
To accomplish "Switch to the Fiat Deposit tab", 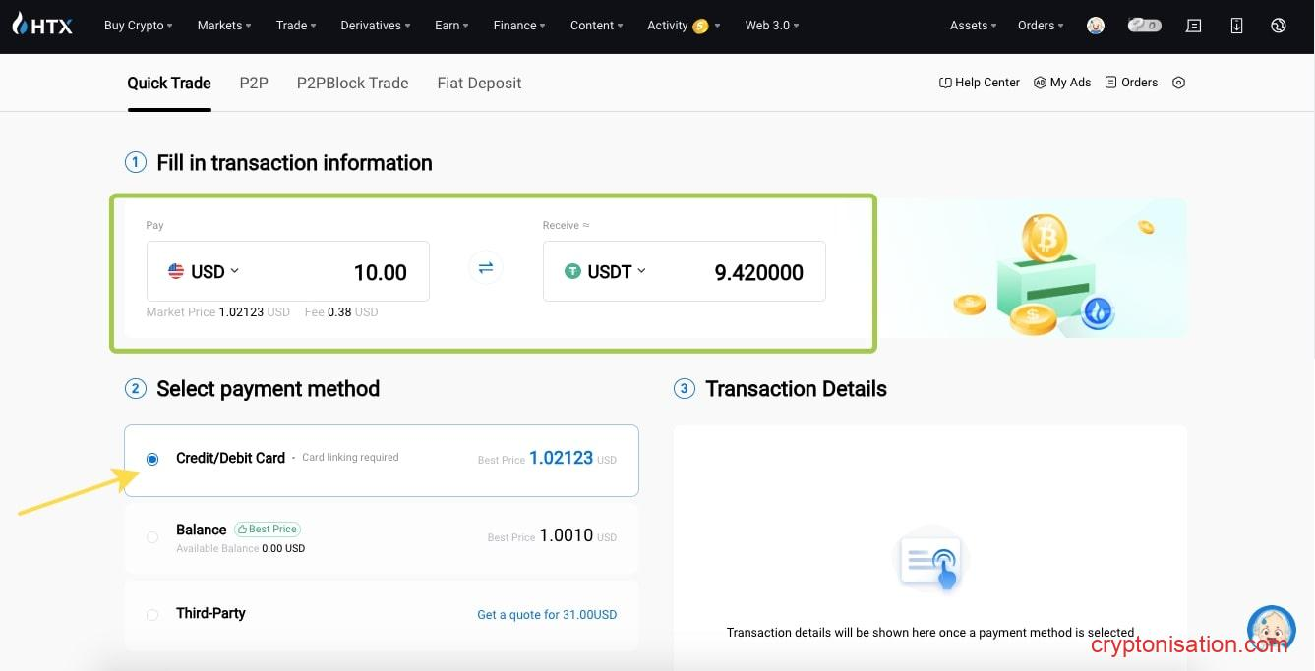I will 479,83.
